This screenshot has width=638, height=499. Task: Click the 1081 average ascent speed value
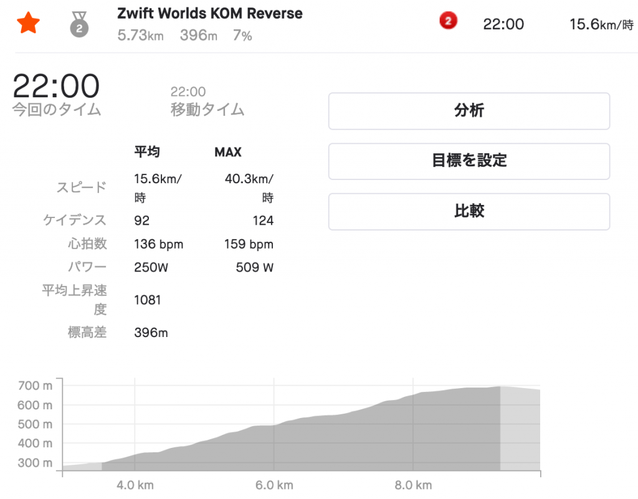point(147,300)
